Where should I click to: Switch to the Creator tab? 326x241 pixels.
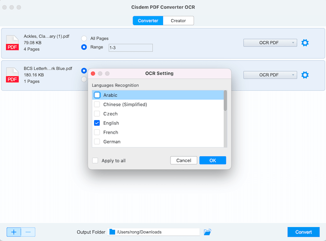click(178, 21)
